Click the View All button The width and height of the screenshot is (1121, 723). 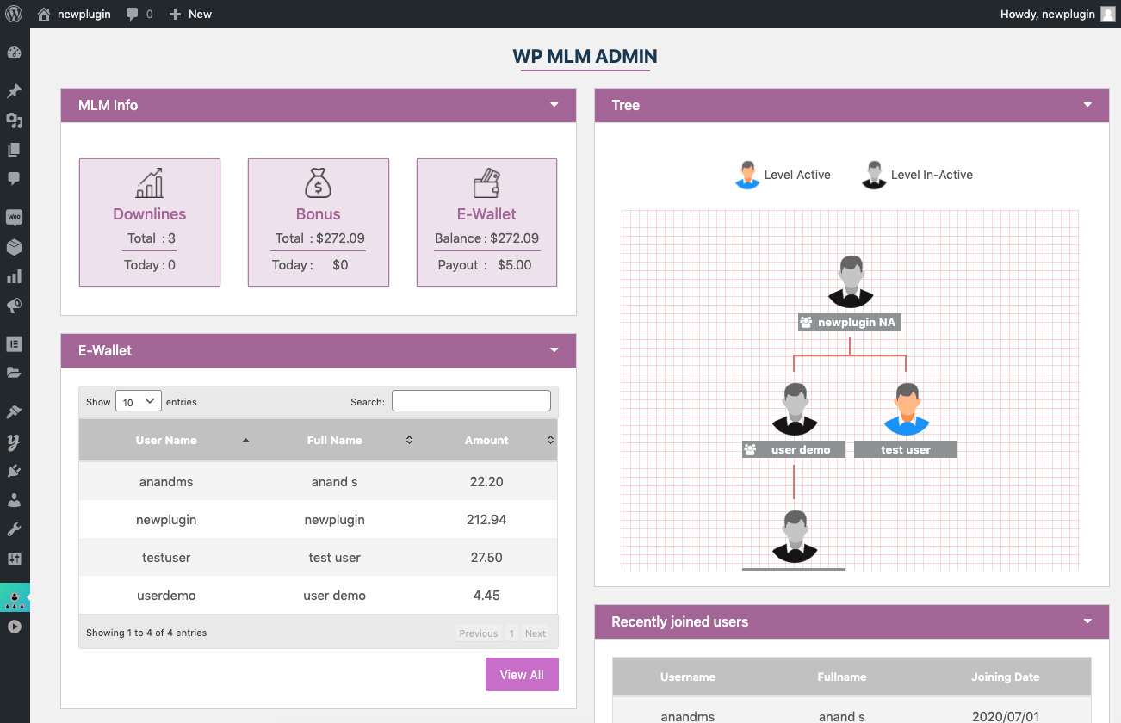click(x=522, y=674)
